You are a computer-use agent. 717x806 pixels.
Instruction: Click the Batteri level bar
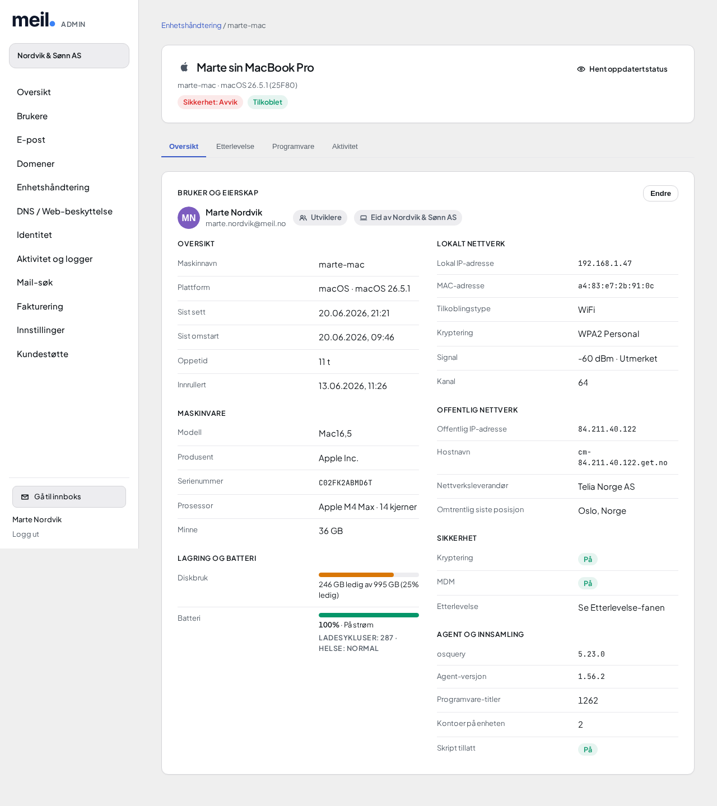pyautogui.click(x=369, y=615)
